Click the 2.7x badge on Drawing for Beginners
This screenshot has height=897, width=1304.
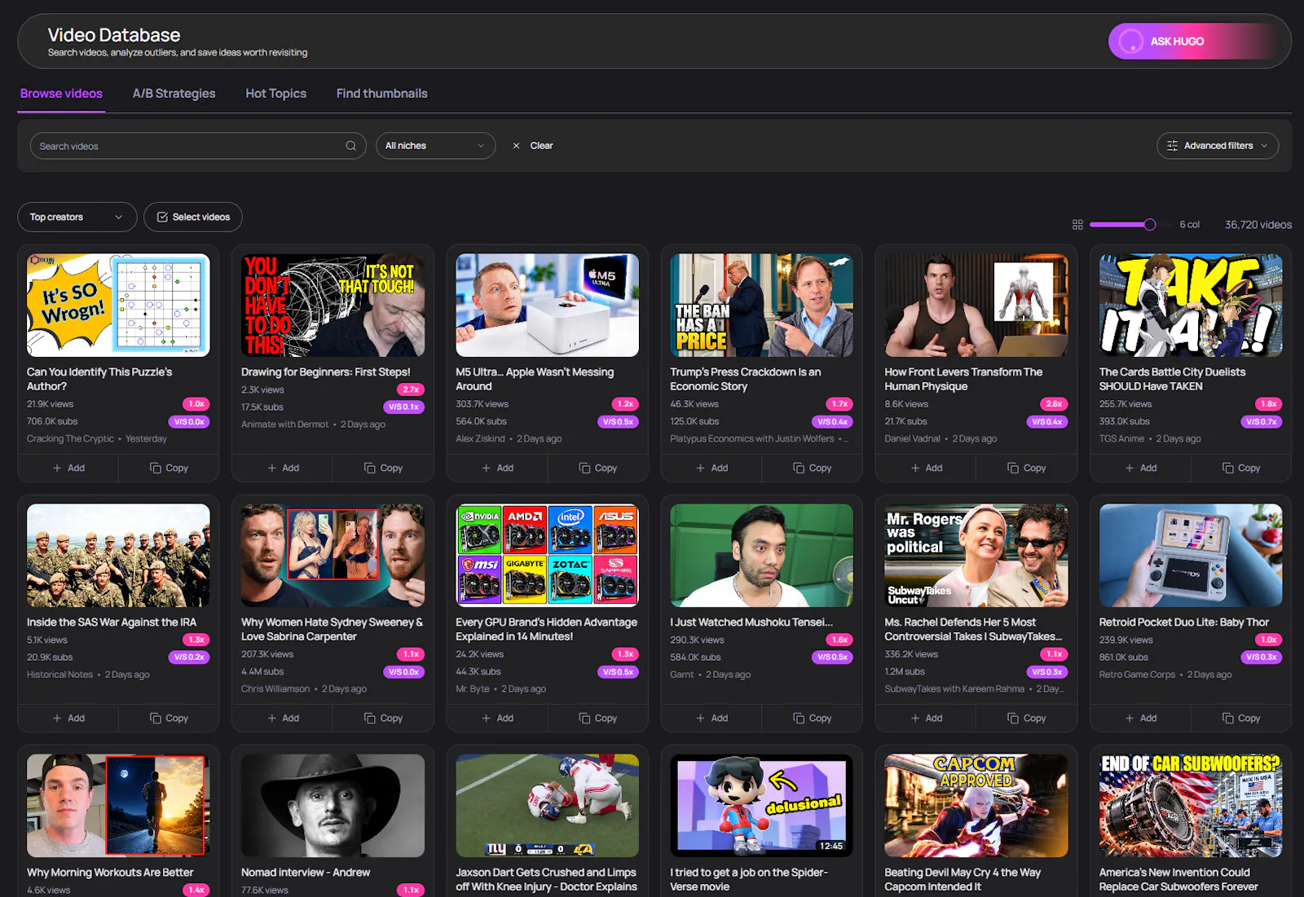tap(411, 390)
